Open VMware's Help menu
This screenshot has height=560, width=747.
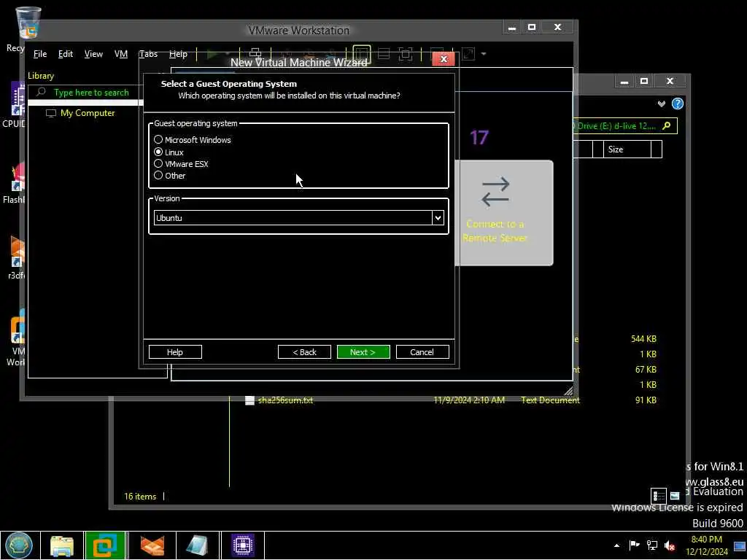point(178,54)
